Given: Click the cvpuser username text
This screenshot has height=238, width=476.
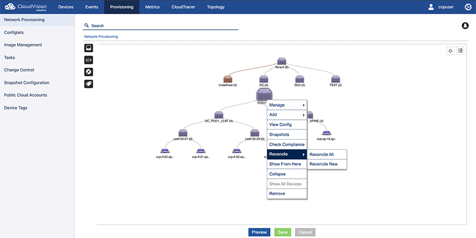Looking at the screenshot, I should [x=446, y=7].
